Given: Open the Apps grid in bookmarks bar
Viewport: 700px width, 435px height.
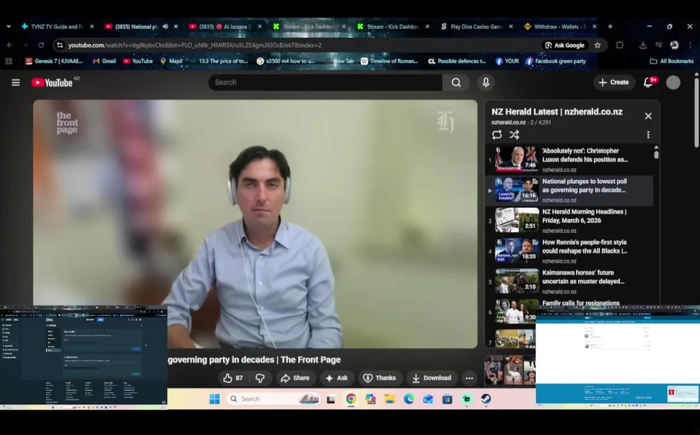Looking at the screenshot, I should pos(8,61).
